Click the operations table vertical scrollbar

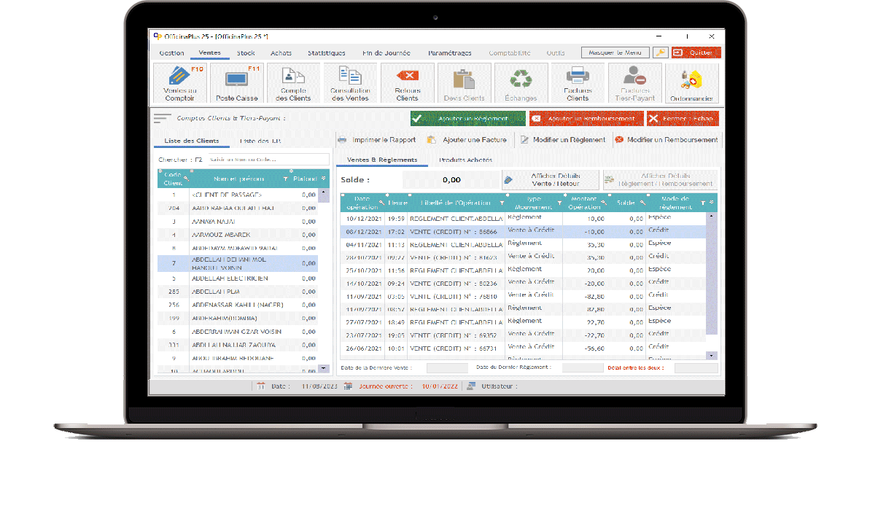tap(712, 284)
